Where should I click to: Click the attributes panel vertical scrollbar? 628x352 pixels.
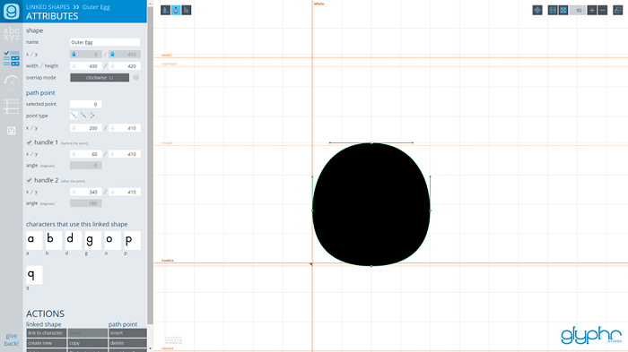(x=150, y=166)
